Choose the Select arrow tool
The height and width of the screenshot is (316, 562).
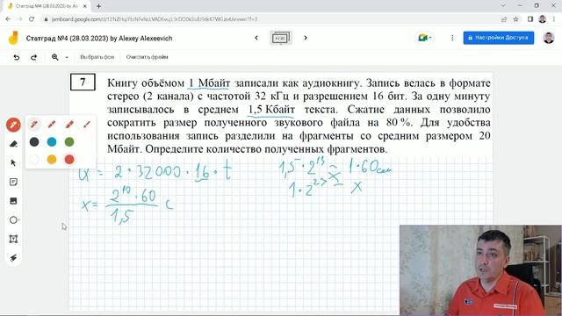(x=13, y=163)
